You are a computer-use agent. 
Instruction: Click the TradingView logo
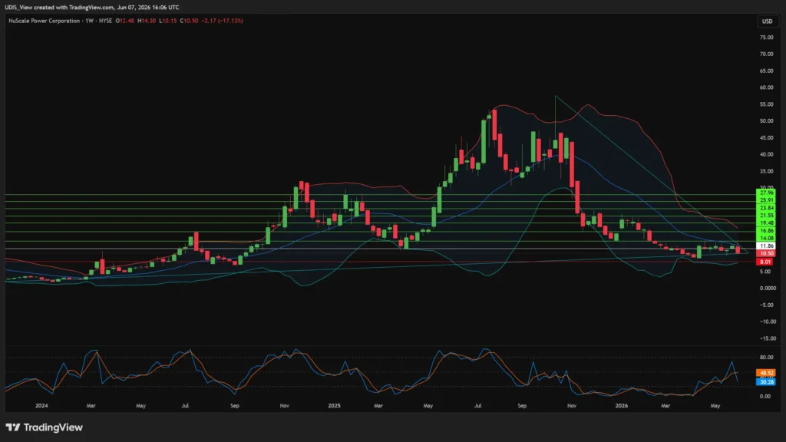[x=44, y=427]
